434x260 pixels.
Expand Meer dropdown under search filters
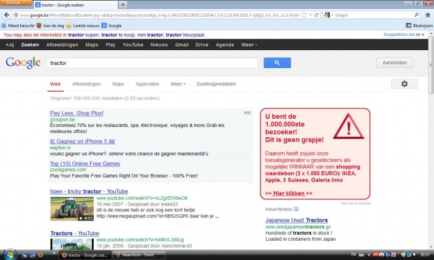[x=178, y=84]
